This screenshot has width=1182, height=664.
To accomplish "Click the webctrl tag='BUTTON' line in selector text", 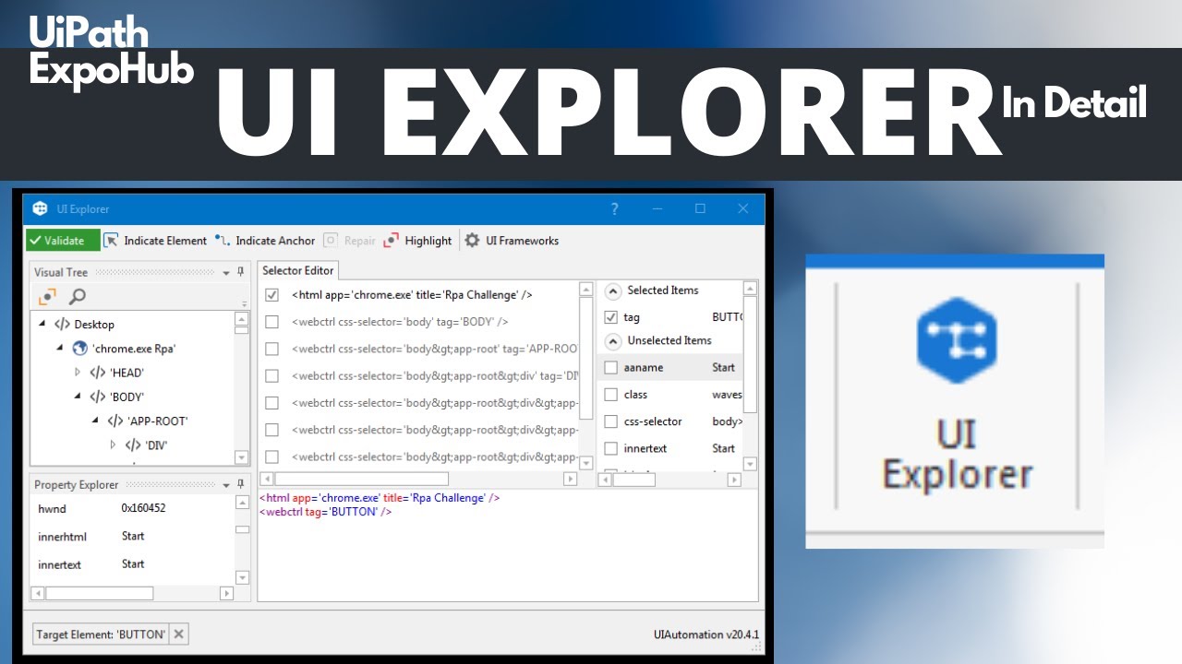I will pyautogui.click(x=325, y=511).
